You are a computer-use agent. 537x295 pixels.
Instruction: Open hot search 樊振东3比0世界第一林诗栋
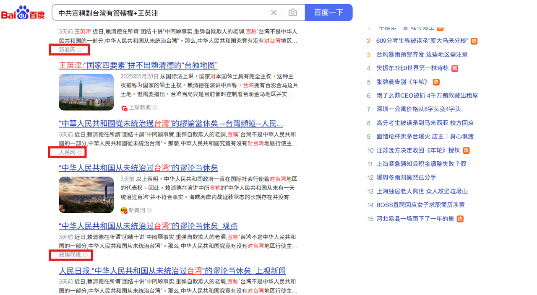412,68
